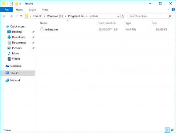Click the pin icon next to Desktop
The height and width of the screenshot is (133, 176).
click(x=33, y=32)
